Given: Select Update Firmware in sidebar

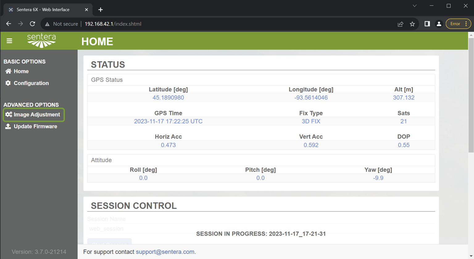Looking at the screenshot, I should tap(35, 126).
